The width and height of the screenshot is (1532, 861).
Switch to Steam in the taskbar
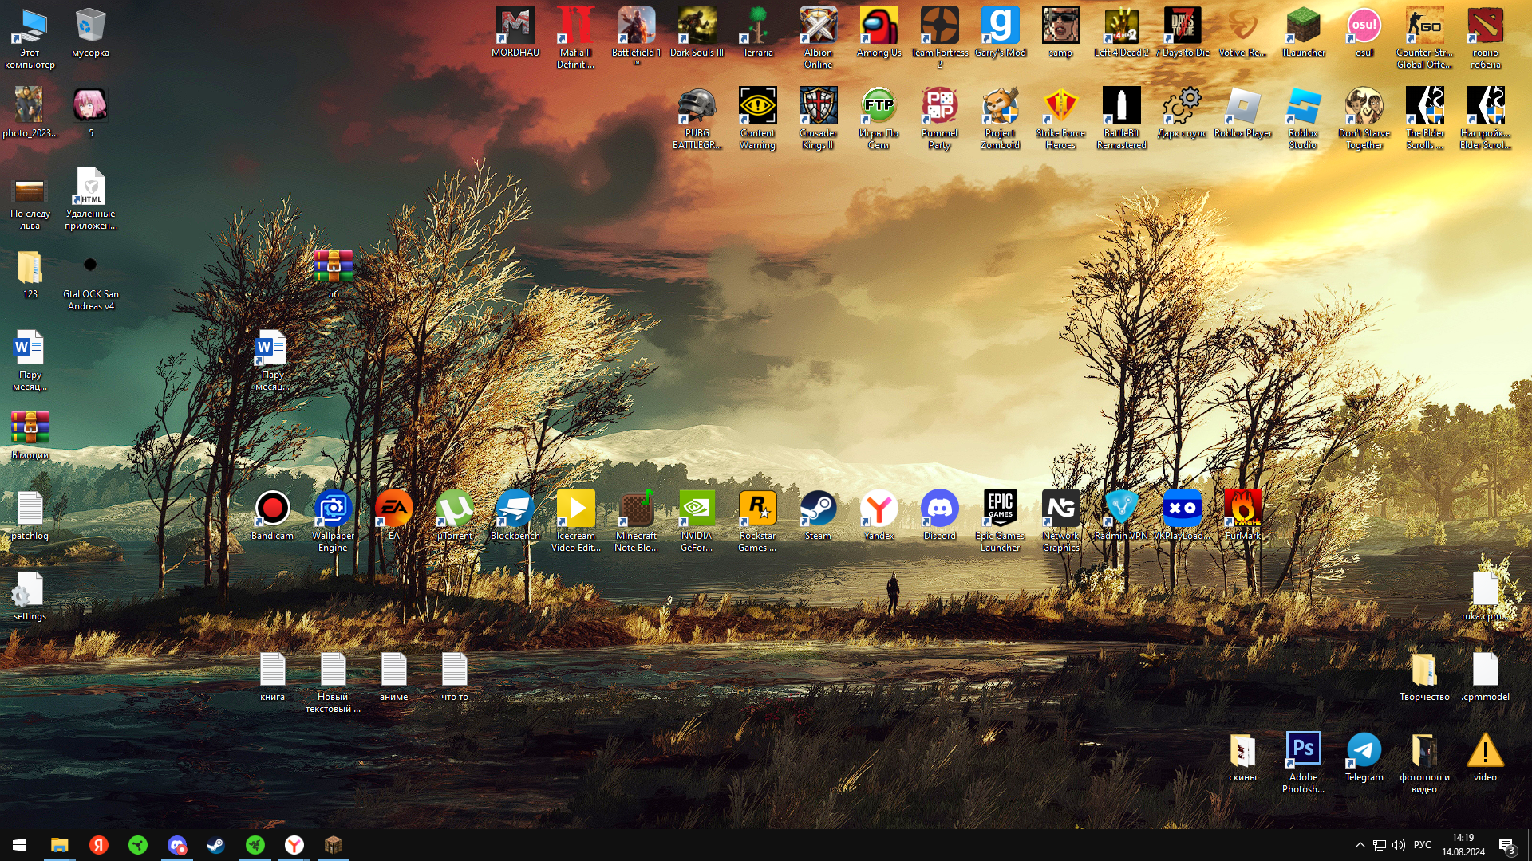click(x=215, y=845)
